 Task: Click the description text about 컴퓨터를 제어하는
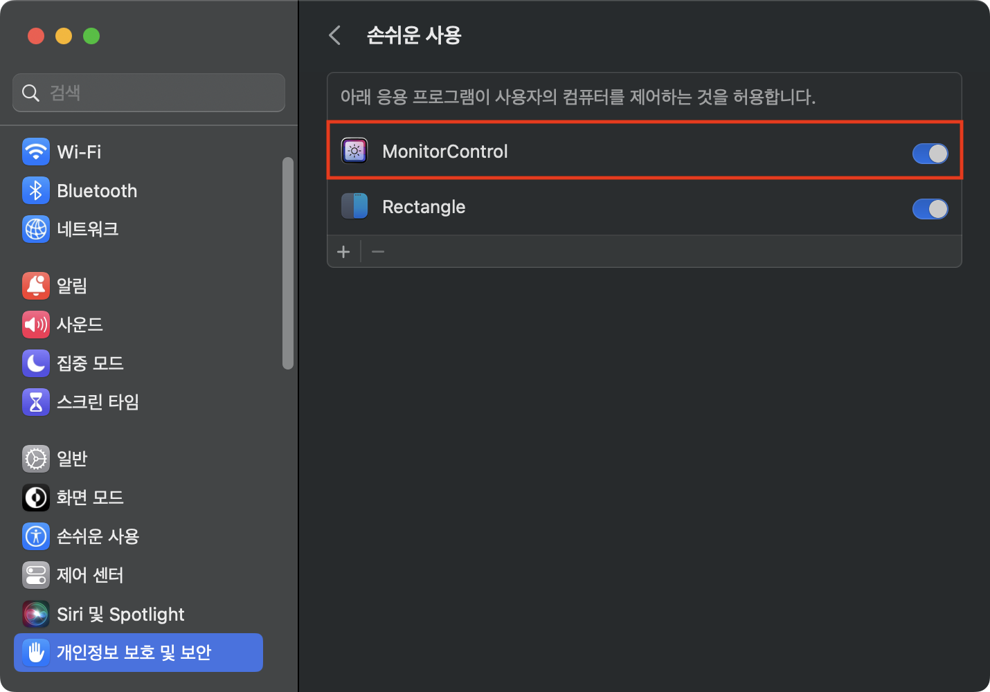[x=578, y=97]
